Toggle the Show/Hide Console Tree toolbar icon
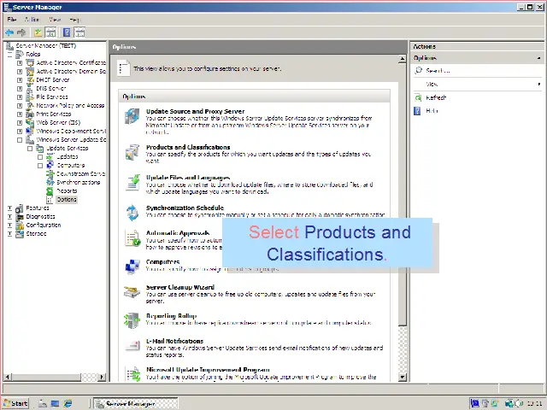The width and height of the screenshot is (547, 410). (x=51, y=32)
